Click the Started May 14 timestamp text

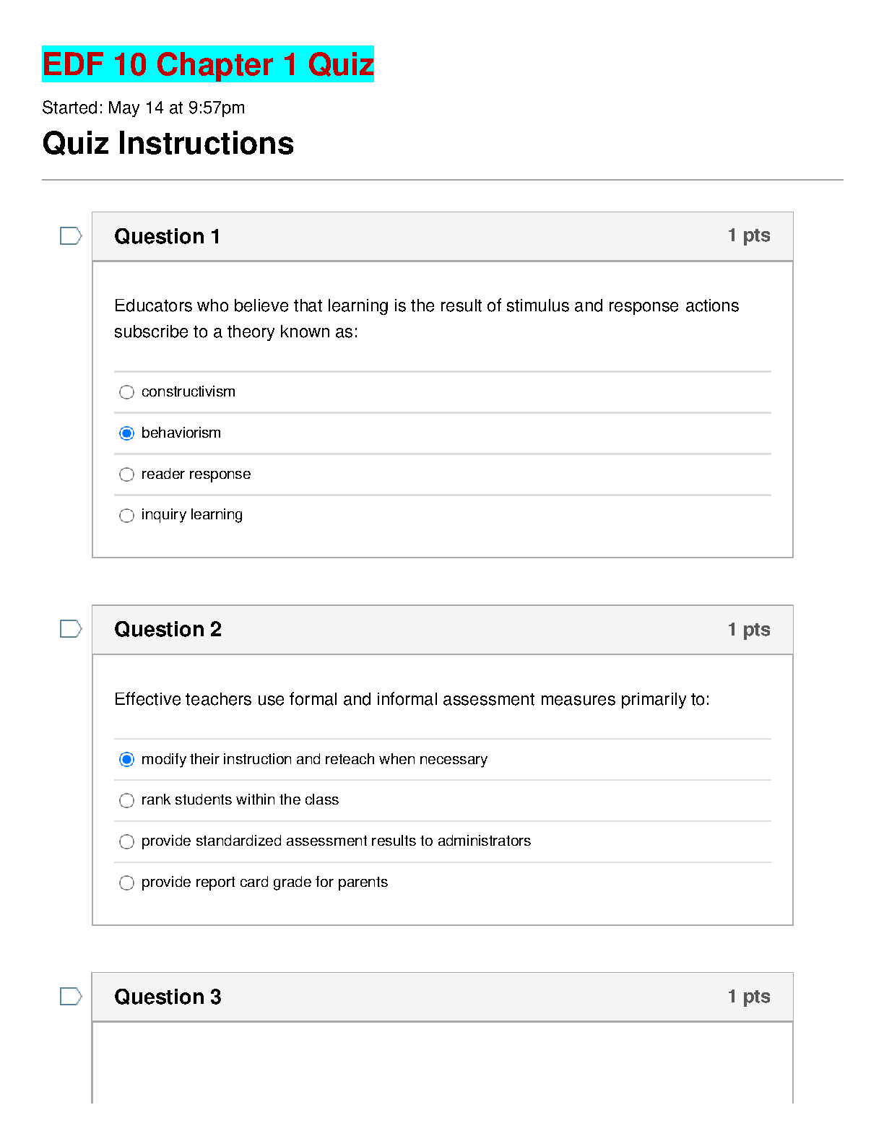(x=144, y=108)
